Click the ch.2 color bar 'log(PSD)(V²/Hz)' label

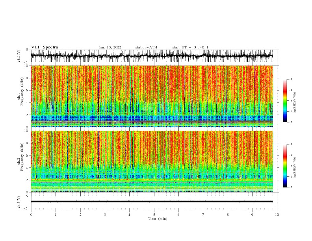coord(295,168)
